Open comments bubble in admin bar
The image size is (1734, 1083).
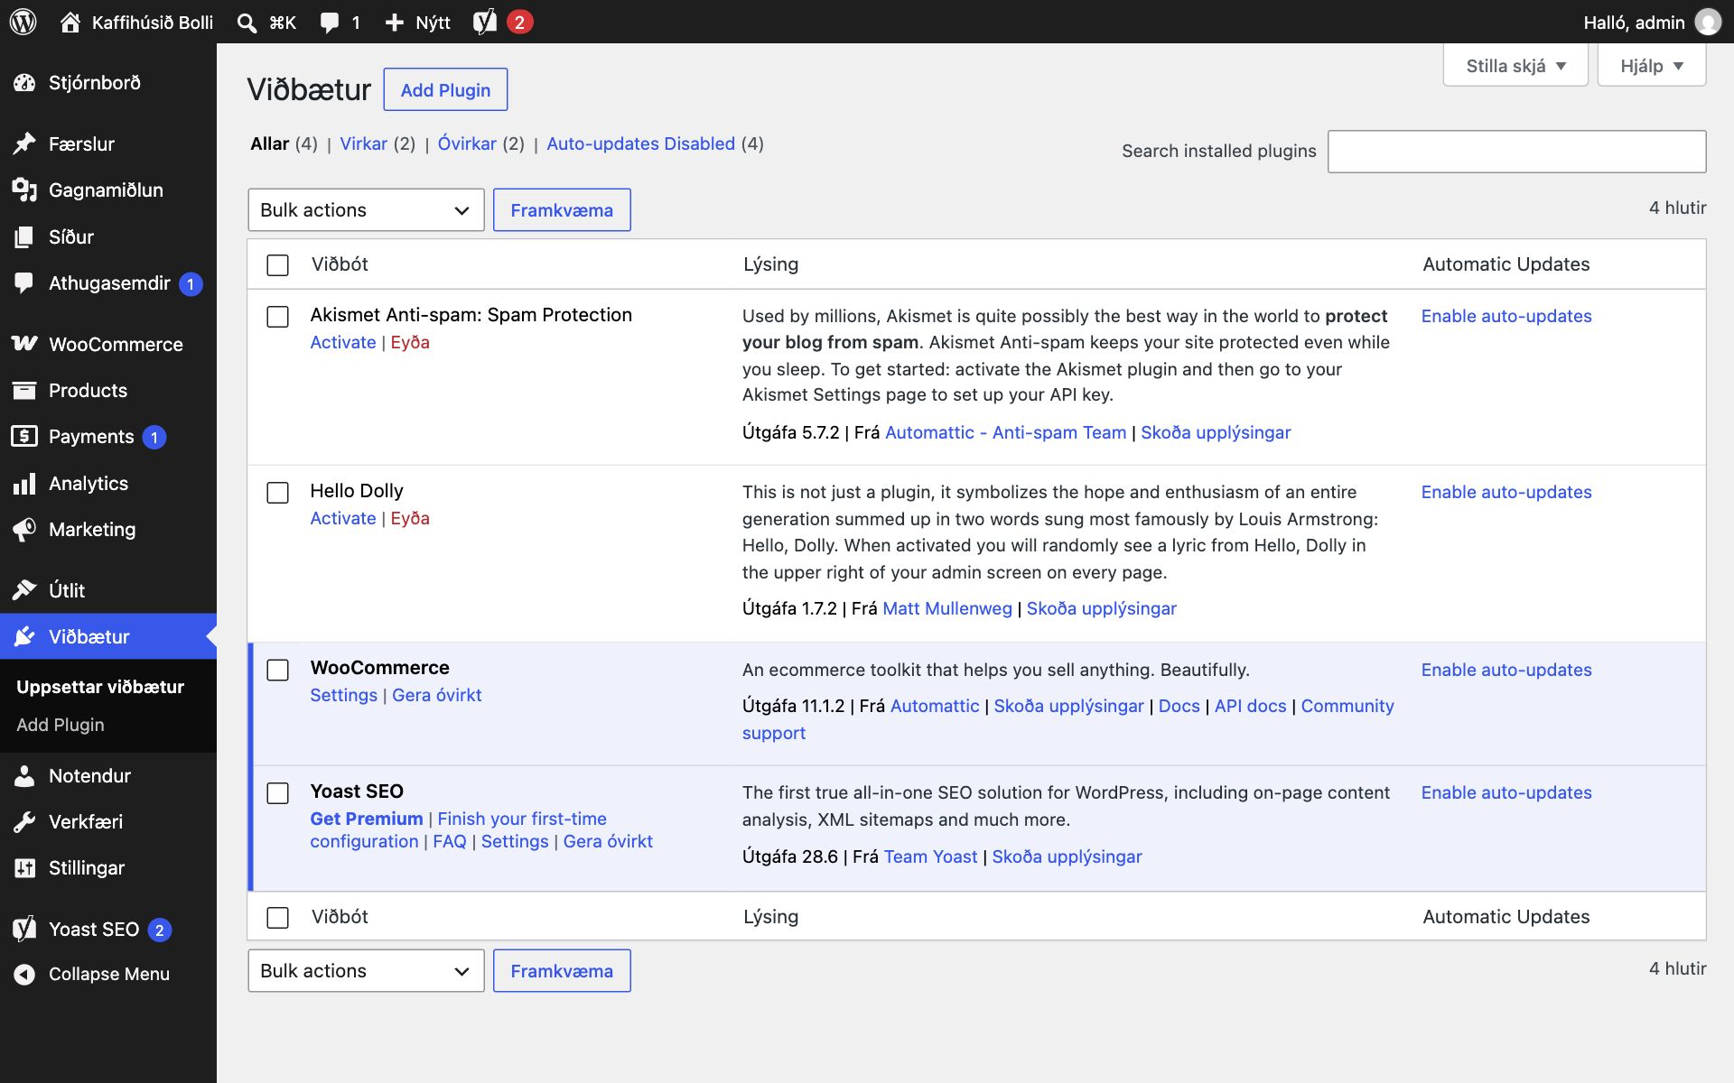330,23
